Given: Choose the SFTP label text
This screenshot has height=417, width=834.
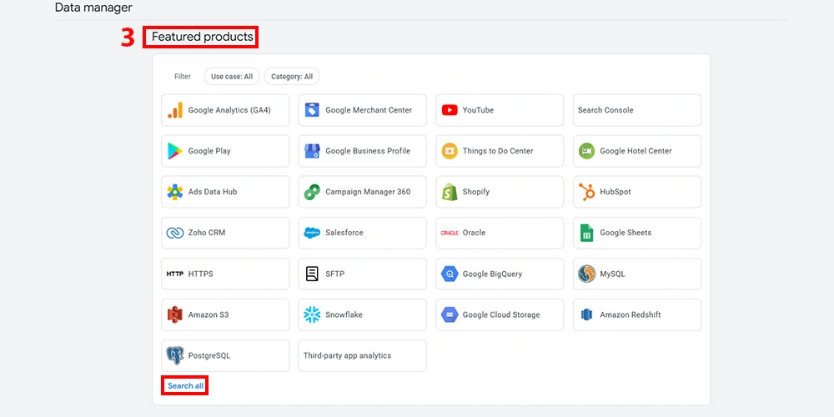Looking at the screenshot, I should (x=335, y=274).
